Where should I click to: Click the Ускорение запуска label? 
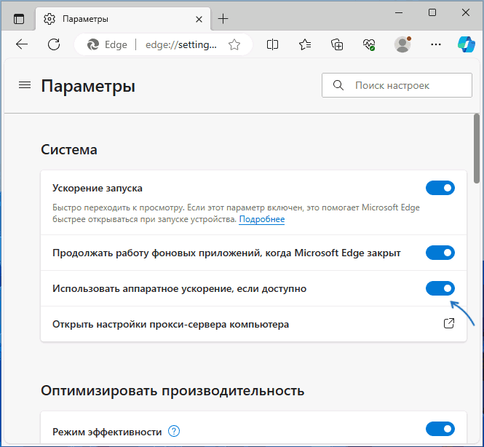(x=98, y=189)
